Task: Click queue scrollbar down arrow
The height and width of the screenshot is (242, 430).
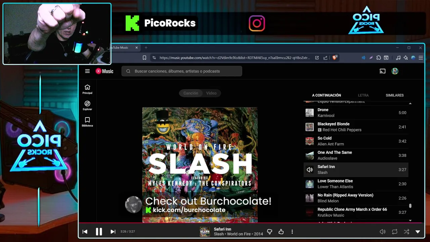Action: pyautogui.click(x=410, y=220)
